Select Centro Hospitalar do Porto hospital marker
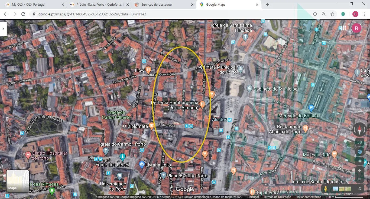The height and width of the screenshot is (199, 370). (28, 155)
